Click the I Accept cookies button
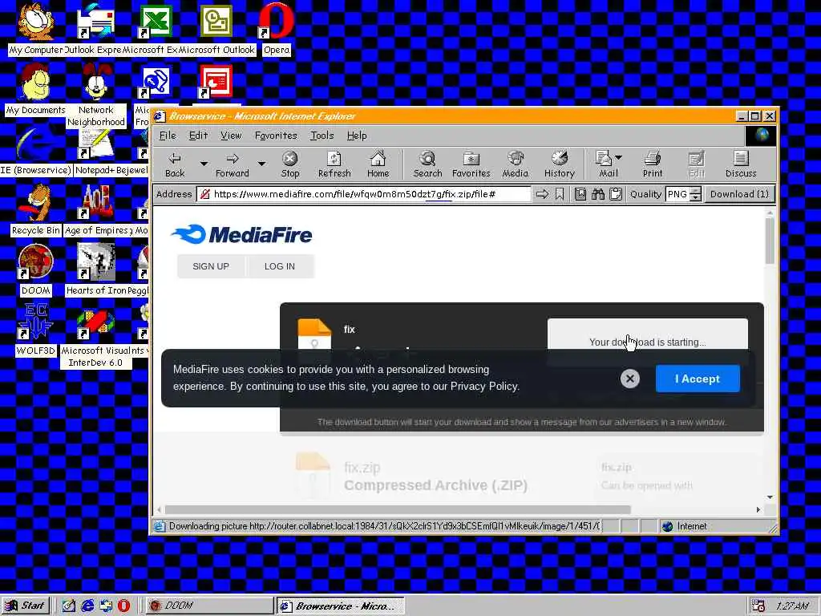This screenshot has width=821, height=616. [698, 379]
